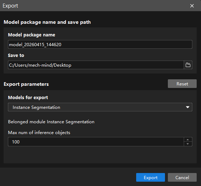Cancel the export dialog
This screenshot has width=201, height=186.
(182, 177)
